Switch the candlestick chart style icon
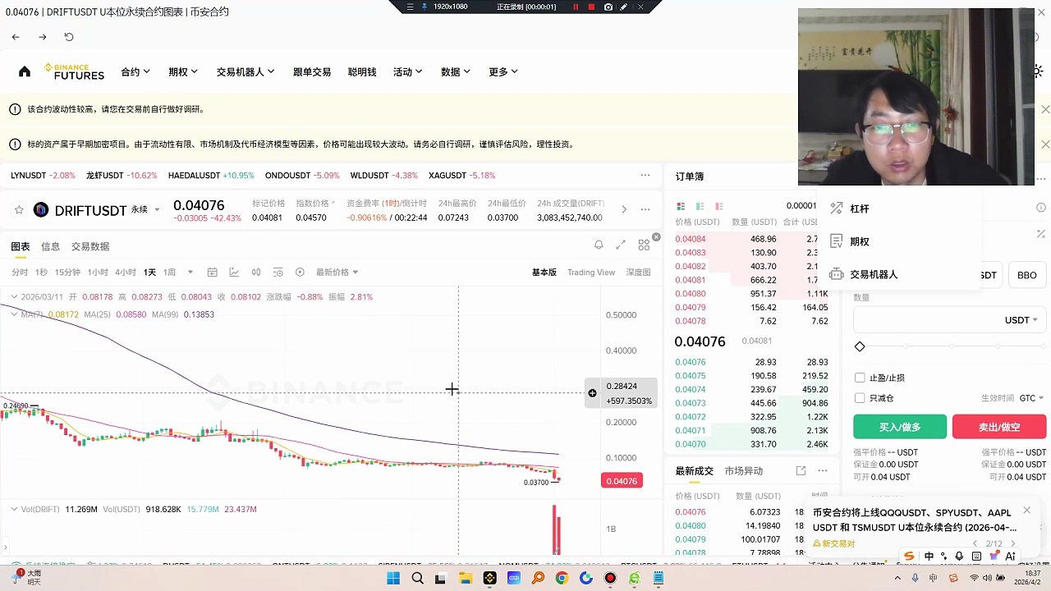The height and width of the screenshot is (591, 1051). pos(256,273)
